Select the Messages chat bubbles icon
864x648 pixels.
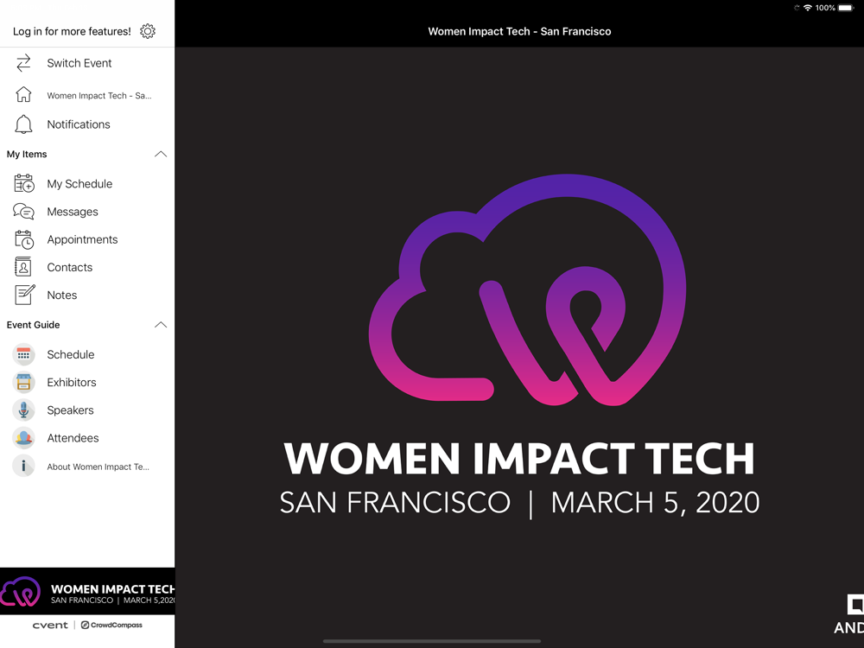click(x=23, y=212)
